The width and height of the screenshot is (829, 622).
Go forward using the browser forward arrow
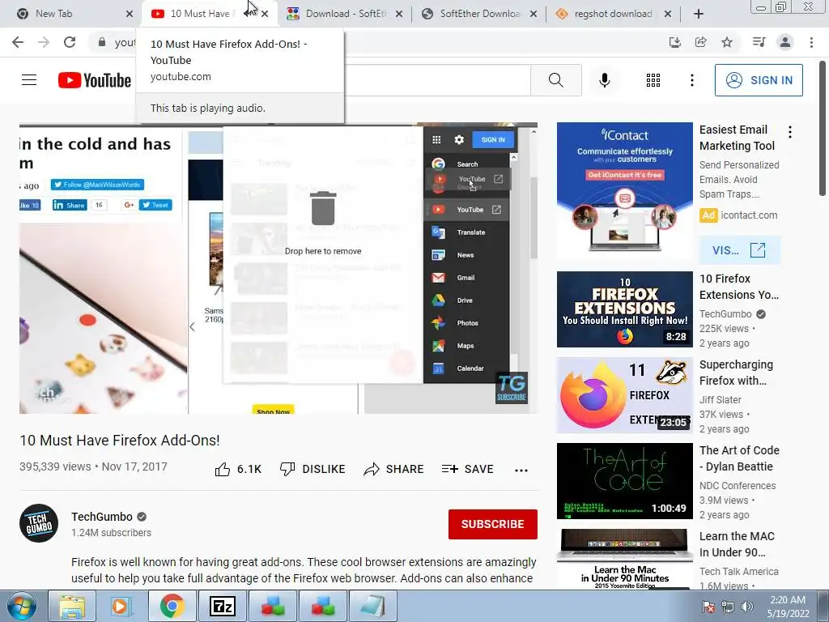coord(44,42)
